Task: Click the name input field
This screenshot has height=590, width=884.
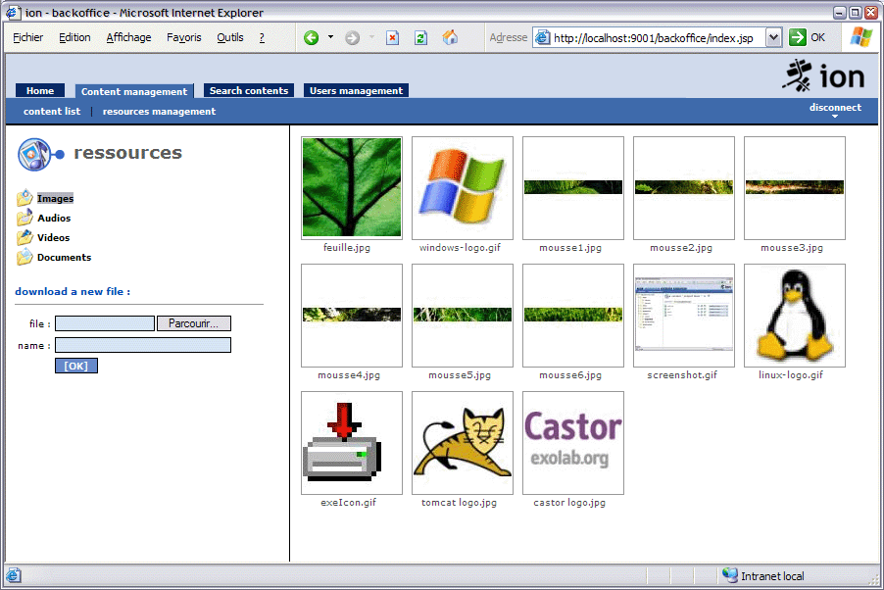Action: [x=143, y=345]
